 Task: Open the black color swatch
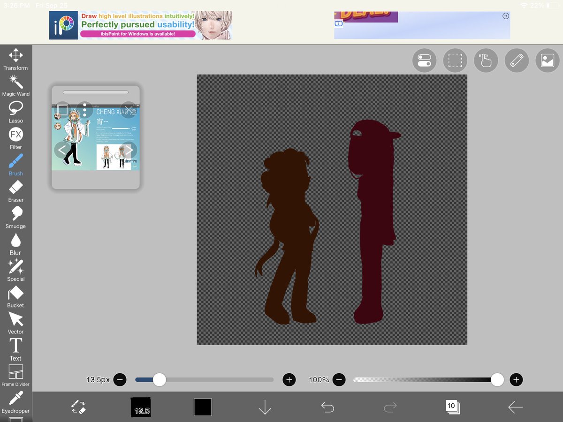(x=203, y=407)
